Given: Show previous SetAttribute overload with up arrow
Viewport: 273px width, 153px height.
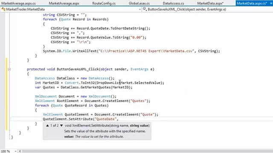Looking at the screenshot, I should click(47, 125).
